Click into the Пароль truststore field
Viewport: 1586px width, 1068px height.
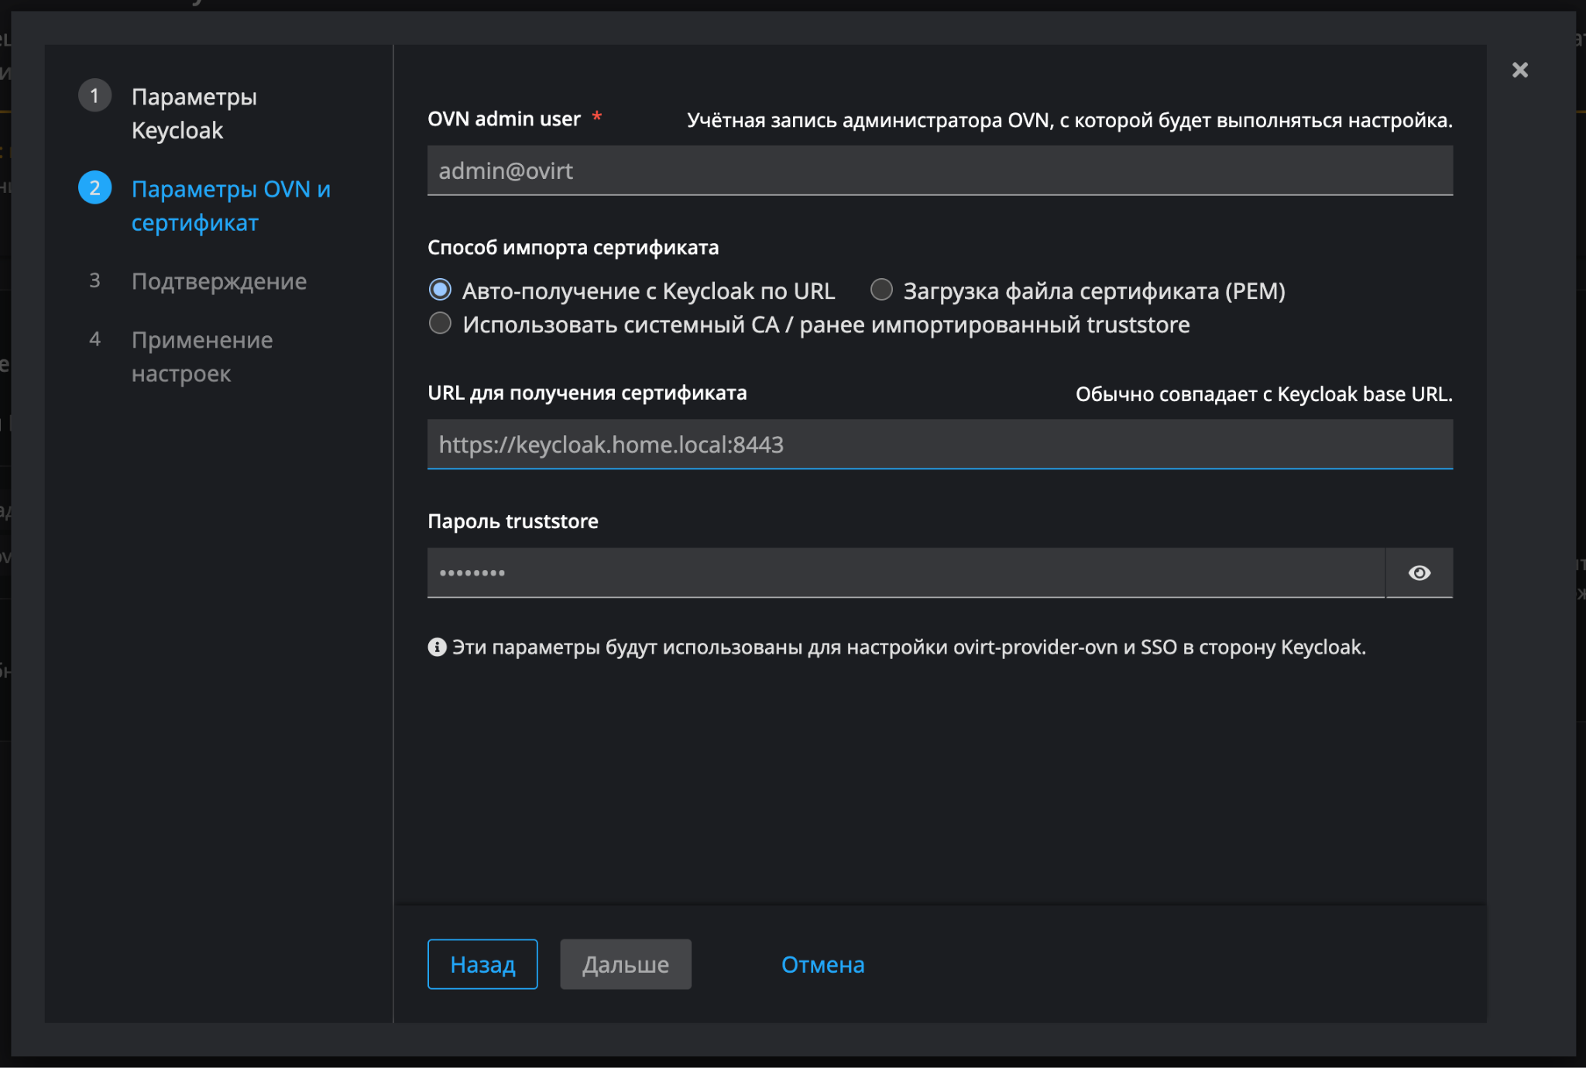click(x=905, y=573)
